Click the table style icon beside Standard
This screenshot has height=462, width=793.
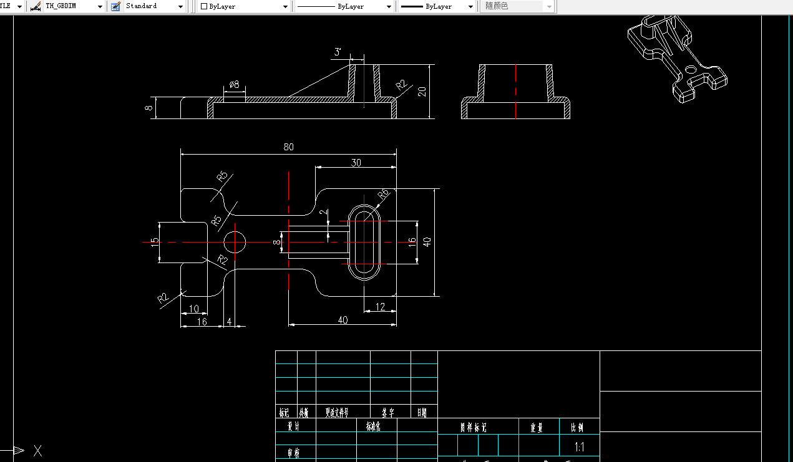click(x=115, y=6)
